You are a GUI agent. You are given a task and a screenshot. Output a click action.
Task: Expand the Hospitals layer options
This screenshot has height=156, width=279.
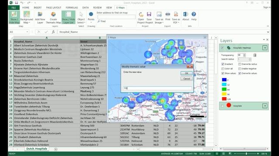(x=265, y=106)
